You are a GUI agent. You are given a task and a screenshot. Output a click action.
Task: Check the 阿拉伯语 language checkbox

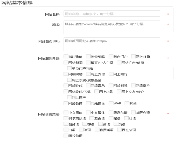pyautogui.click(x=66, y=136)
